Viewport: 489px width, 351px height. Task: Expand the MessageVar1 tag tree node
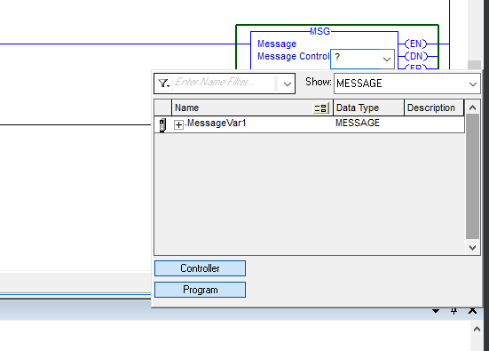pos(178,124)
